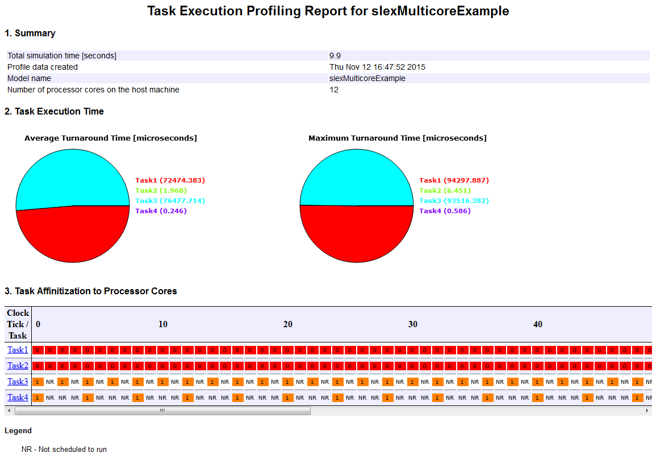Click Task2 red cell at tick 0
The width and height of the screenshot is (656, 457).
(x=37, y=366)
